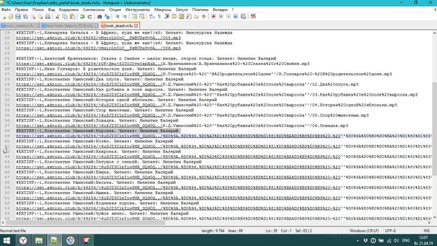Click the vertical scrollbar thumb
The height and width of the screenshot is (246, 437).
tap(434, 129)
